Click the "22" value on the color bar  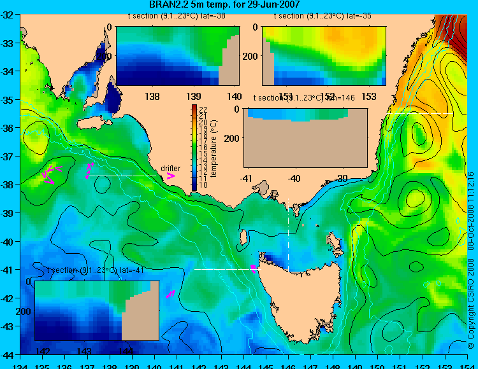tap(203, 109)
